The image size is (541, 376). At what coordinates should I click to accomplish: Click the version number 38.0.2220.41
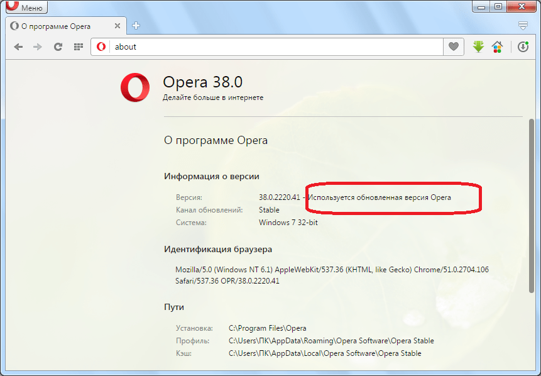(279, 197)
